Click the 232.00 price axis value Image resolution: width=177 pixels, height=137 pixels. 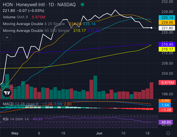tap(167, 2)
